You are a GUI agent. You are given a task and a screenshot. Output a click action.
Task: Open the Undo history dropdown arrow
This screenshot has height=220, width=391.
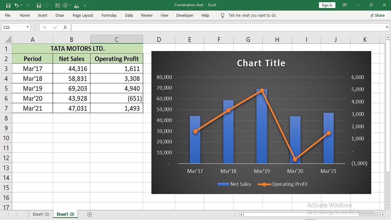click(x=22, y=5)
